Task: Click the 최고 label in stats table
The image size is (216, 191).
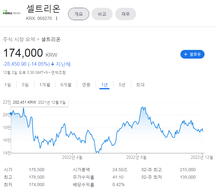Action: tap(8, 177)
